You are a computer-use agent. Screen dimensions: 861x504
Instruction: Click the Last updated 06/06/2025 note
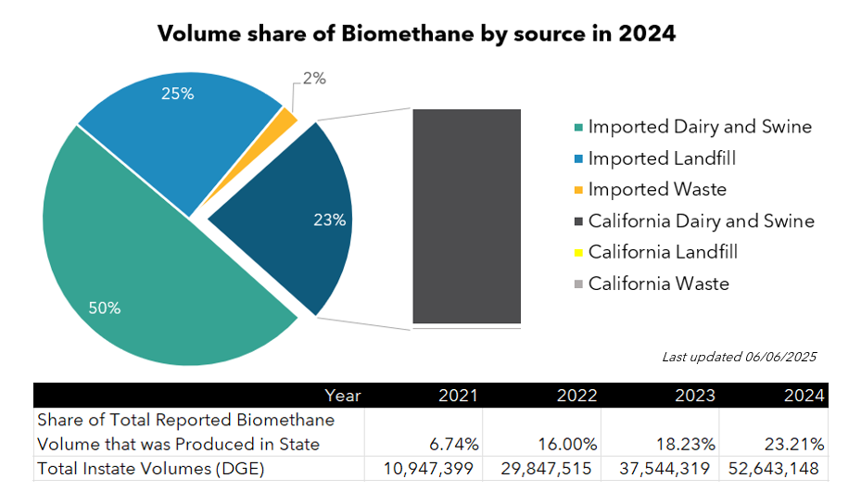tap(739, 357)
